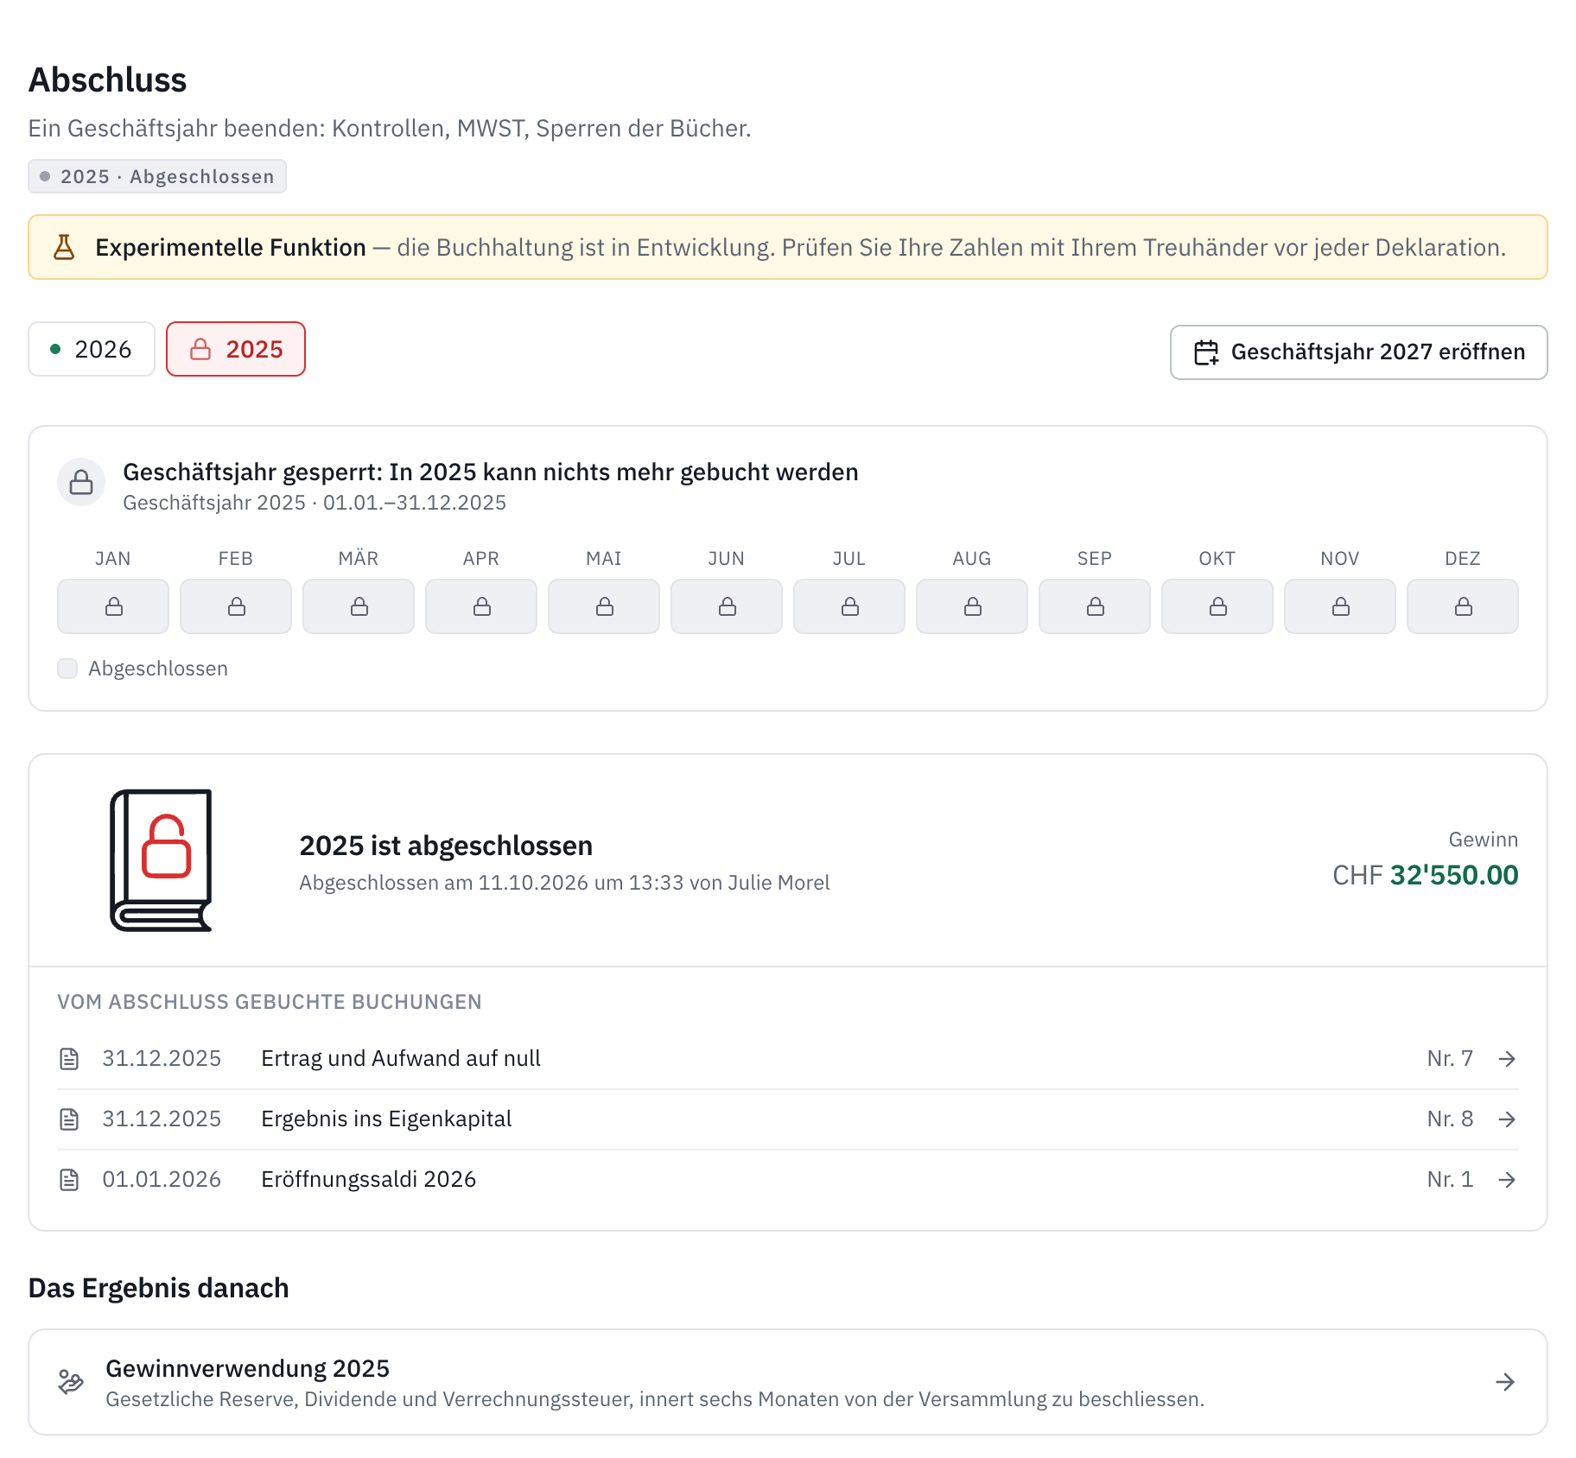Click the APR locked month button
The height and width of the screenshot is (1458, 1576).
click(481, 606)
